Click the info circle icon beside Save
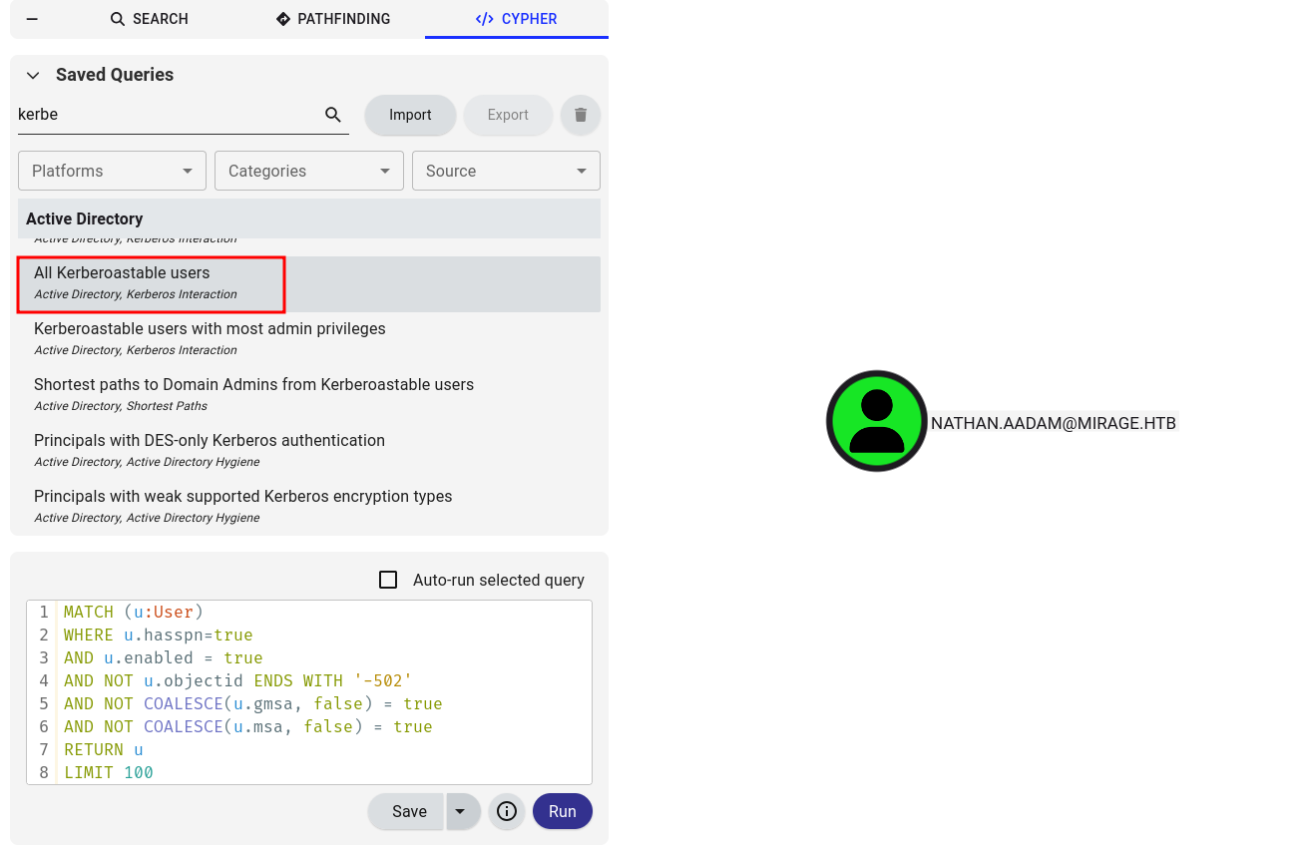The height and width of the screenshot is (852, 1299). tap(507, 811)
